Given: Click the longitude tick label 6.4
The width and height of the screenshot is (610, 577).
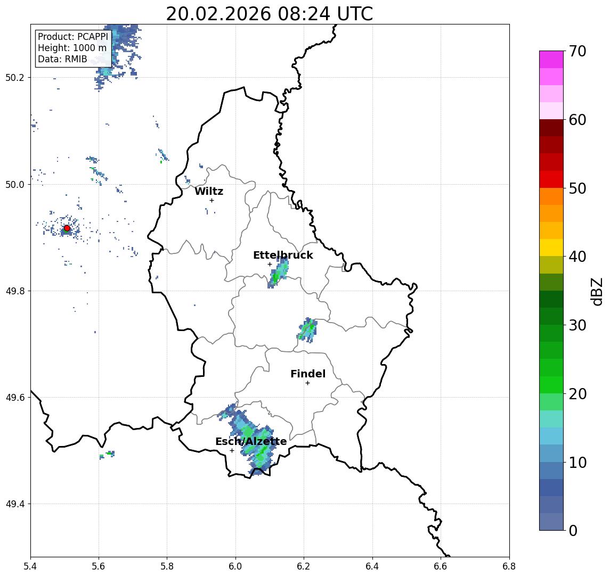Looking at the screenshot, I should pos(372,566).
